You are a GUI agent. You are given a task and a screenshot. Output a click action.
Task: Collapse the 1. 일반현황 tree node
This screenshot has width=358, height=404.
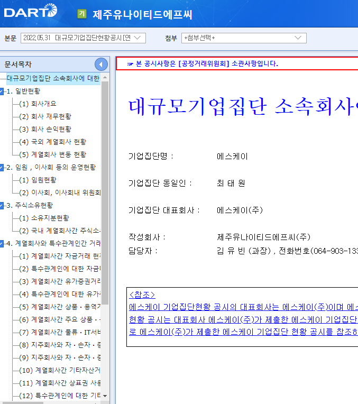(x=2, y=91)
